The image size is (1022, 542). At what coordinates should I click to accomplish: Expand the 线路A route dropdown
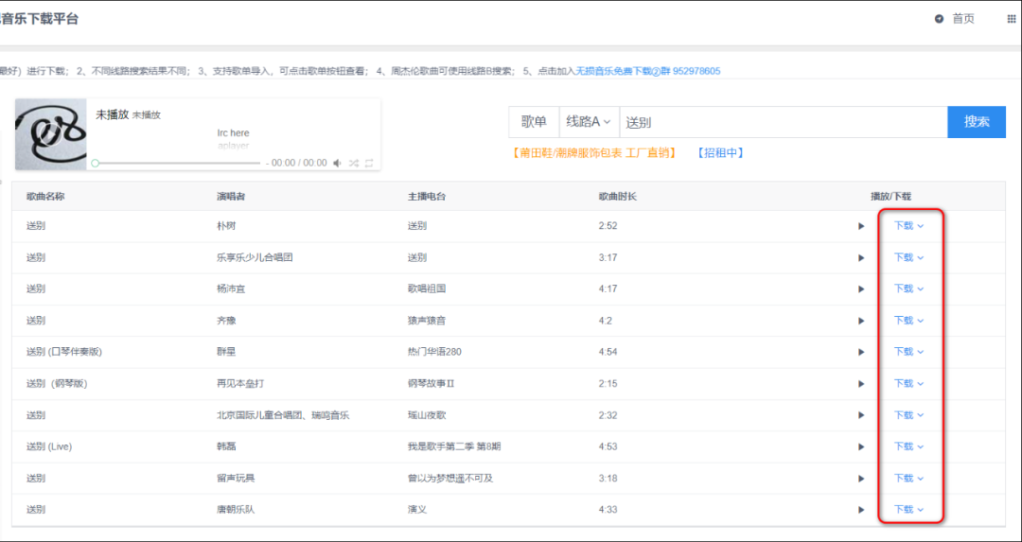point(589,122)
